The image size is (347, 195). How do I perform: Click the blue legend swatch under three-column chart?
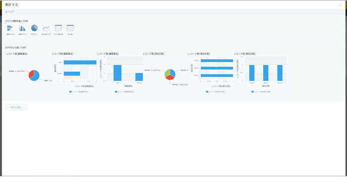[x=252, y=92]
